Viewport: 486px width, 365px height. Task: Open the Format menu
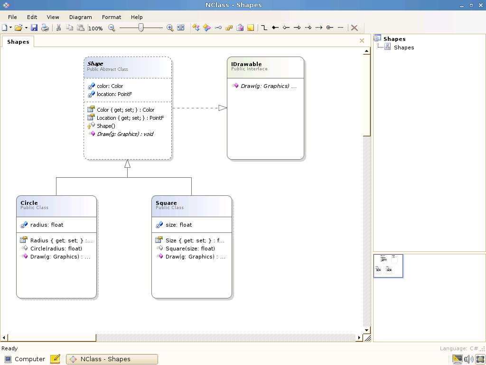coord(111,17)
